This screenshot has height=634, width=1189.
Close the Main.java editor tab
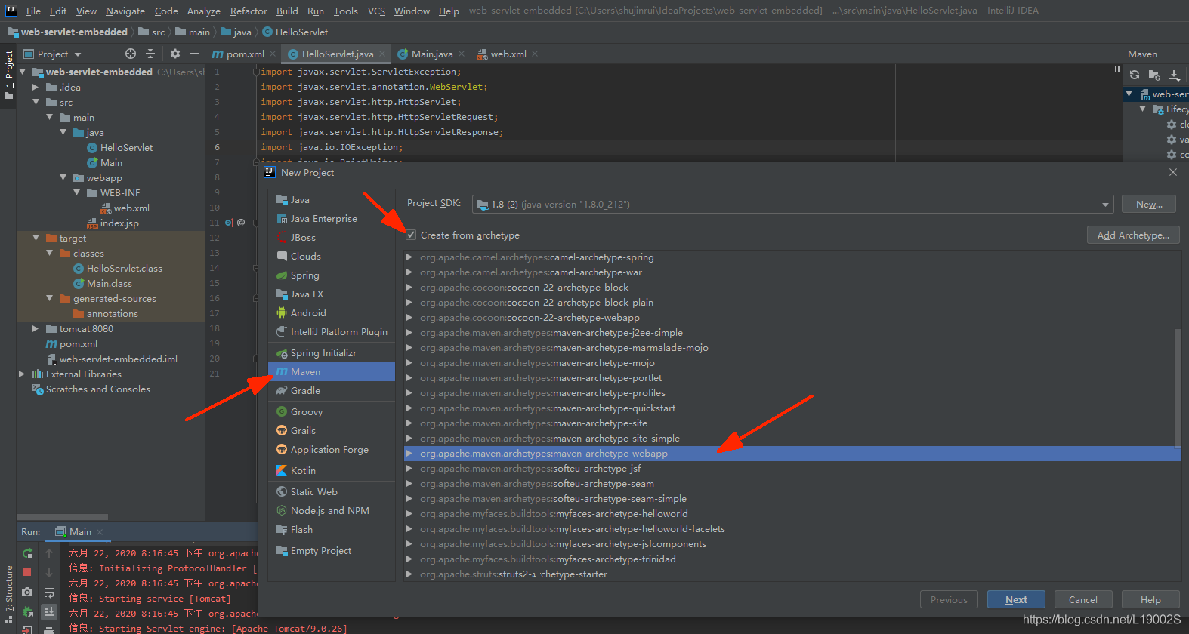[462, 54]
